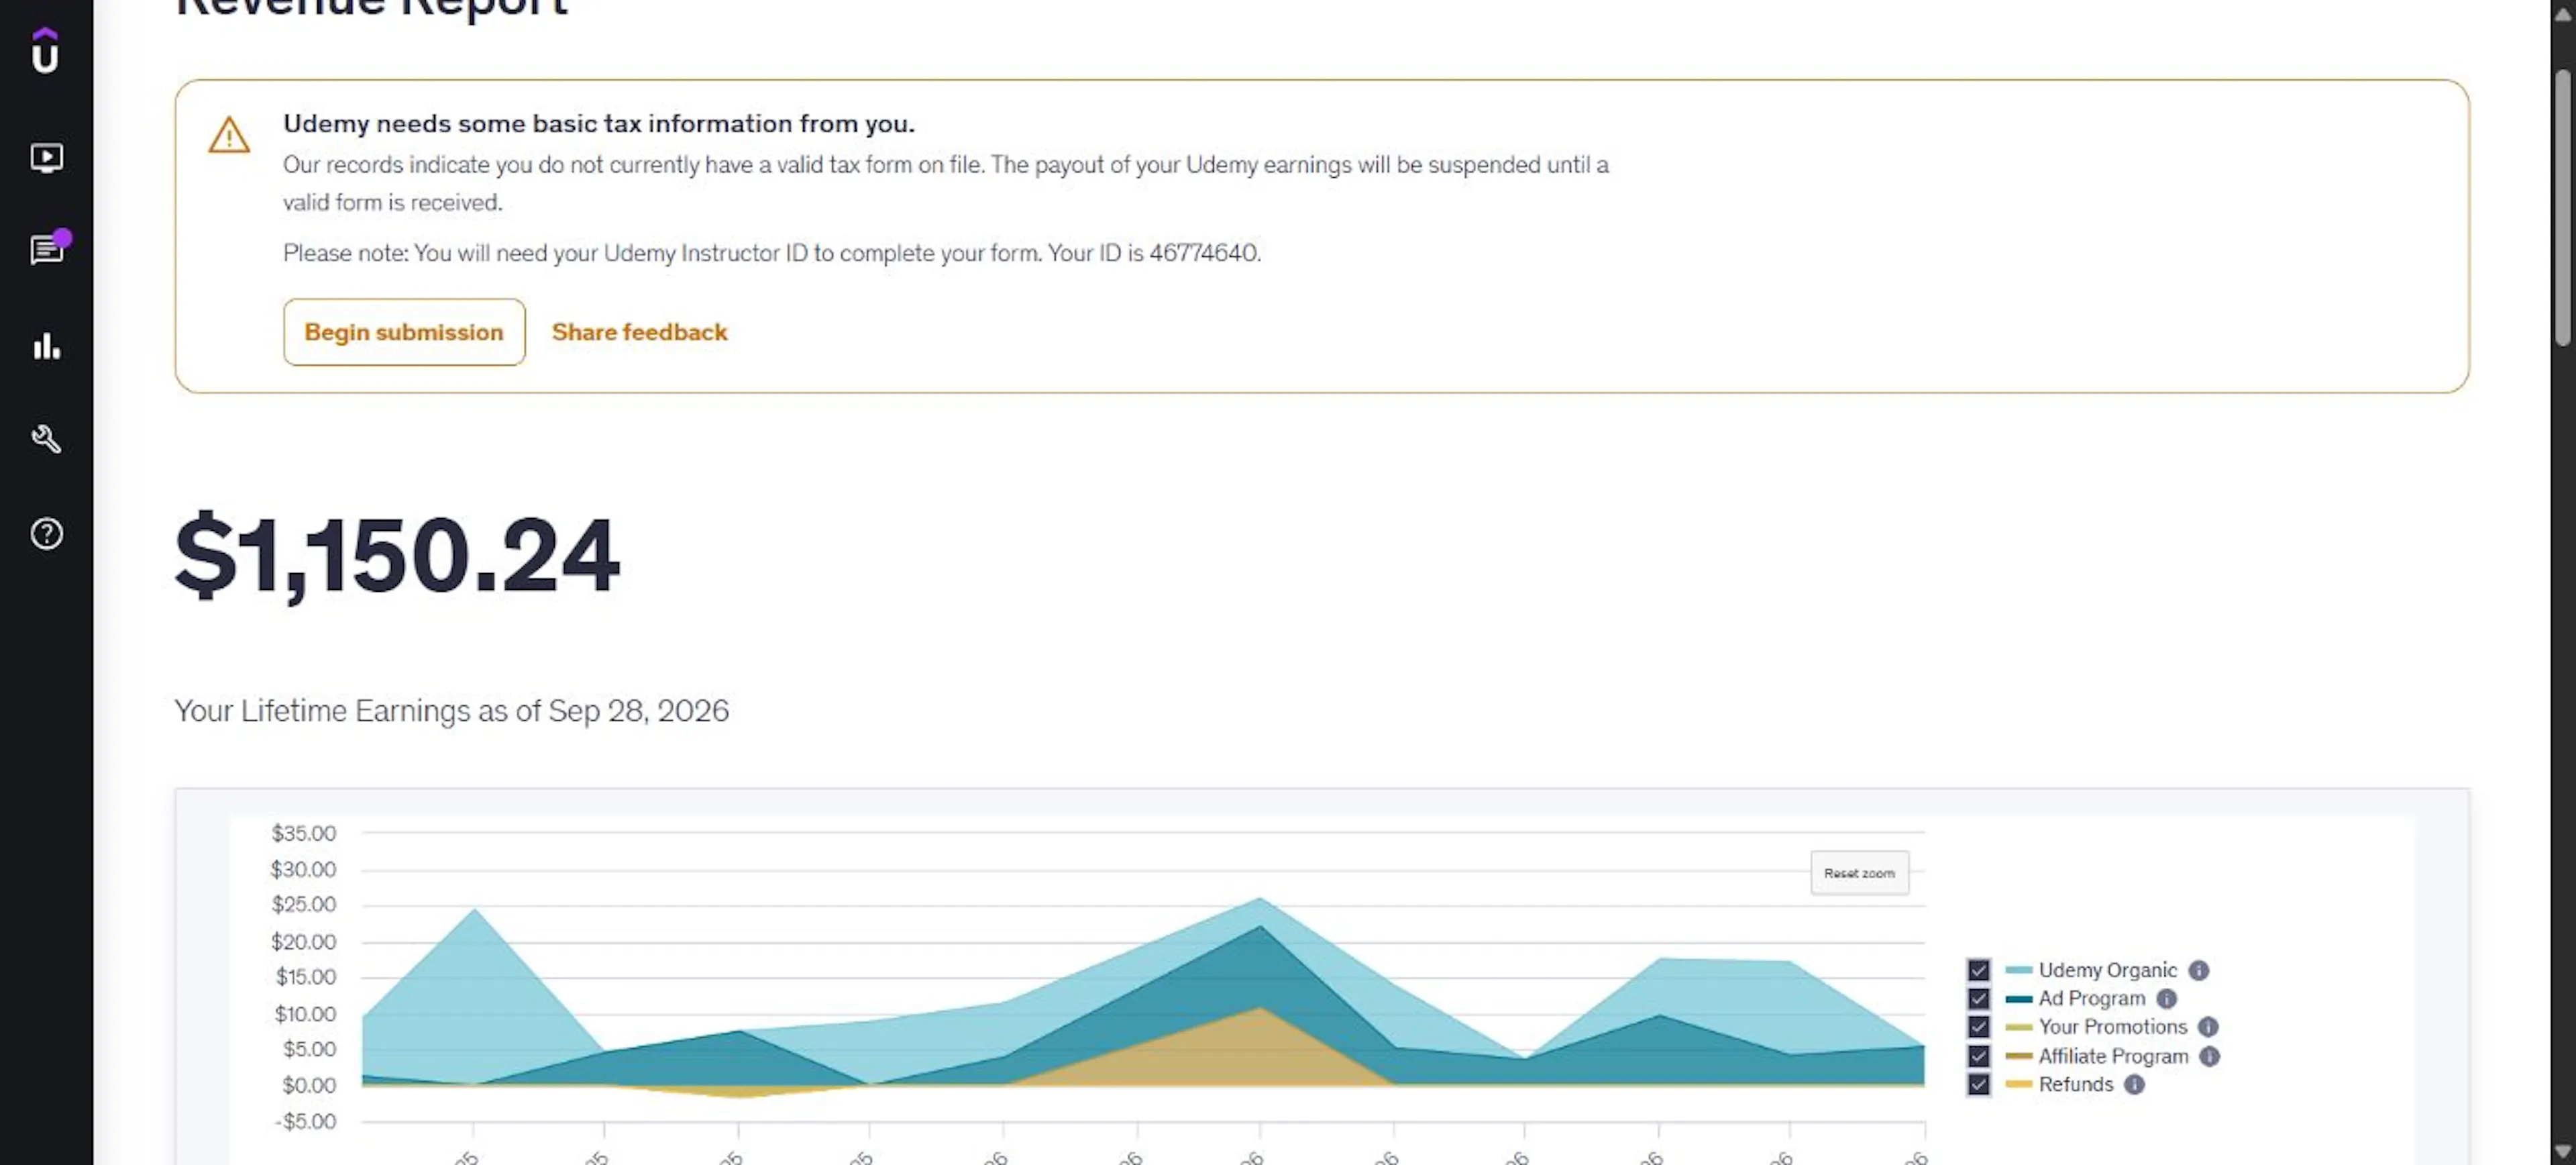Click the Begin submission button
The width and height of the screenshot is (2576, 1165).
[x=404, y=332]
